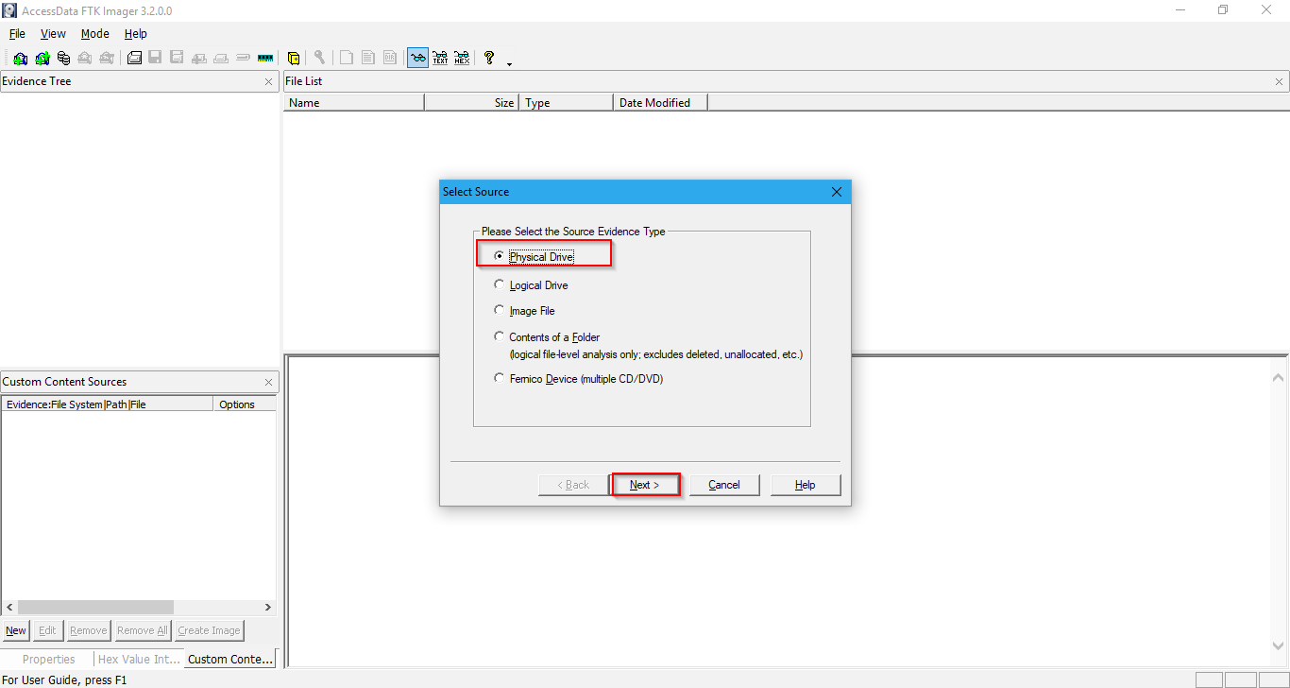Image resolution: width=1290 pixels, height=688 pixels.
Task: Click the Export Disk Image floppy icon
Action: pos(155,58)
